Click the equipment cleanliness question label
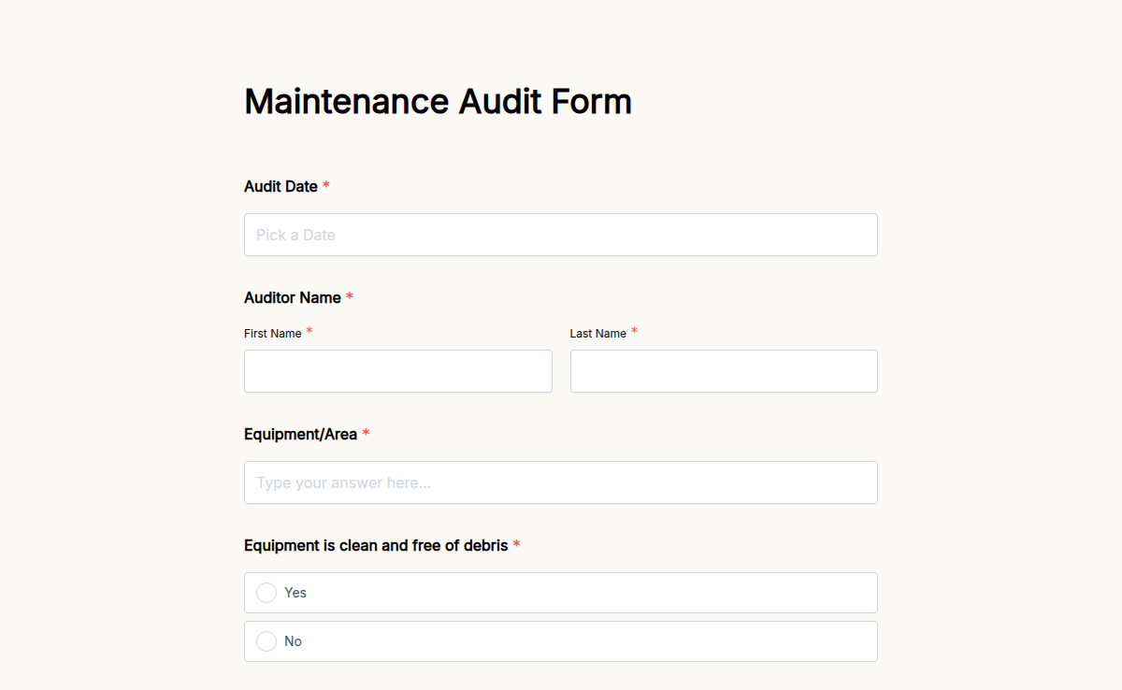This screenshot has width=1122, height=690. click(x=377, y=545)
